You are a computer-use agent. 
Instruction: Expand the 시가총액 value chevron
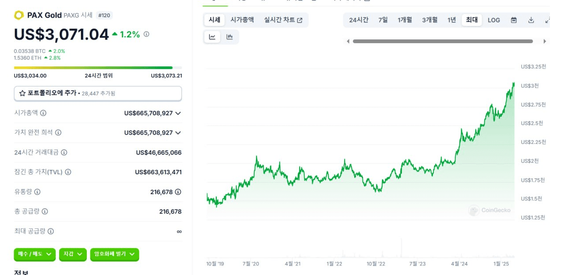178,113
